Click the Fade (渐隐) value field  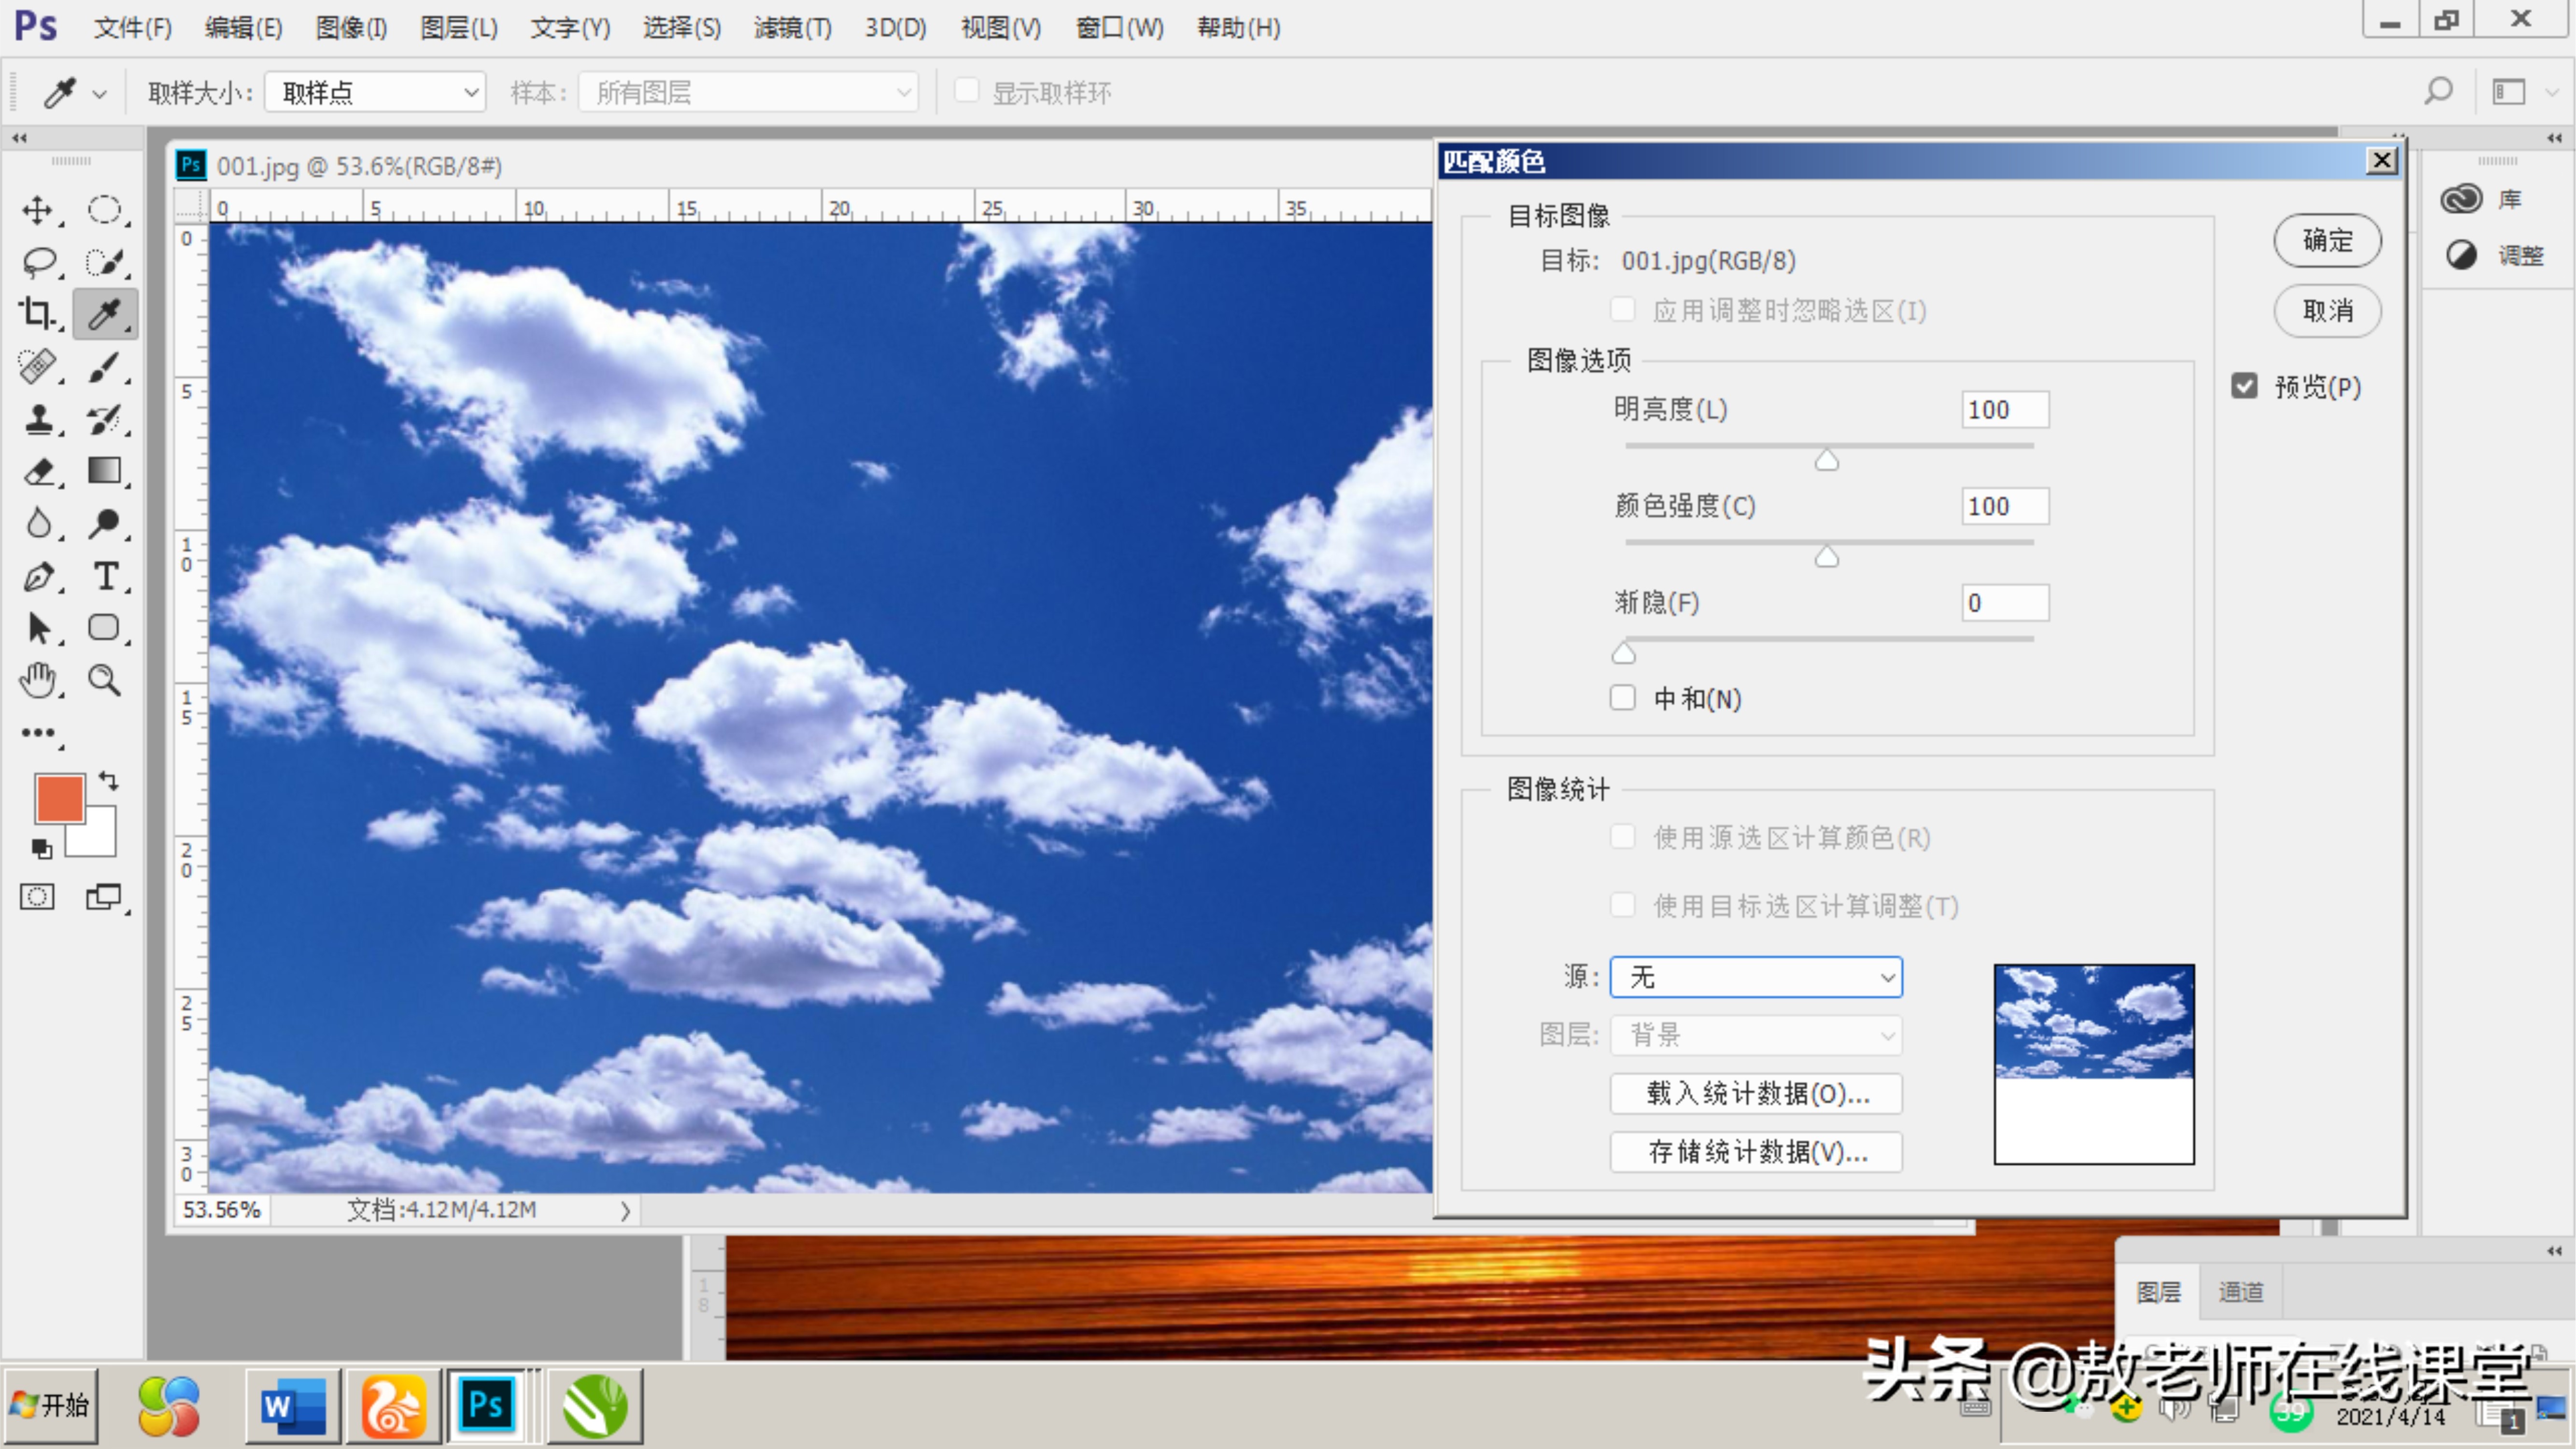pos(2005,603)
